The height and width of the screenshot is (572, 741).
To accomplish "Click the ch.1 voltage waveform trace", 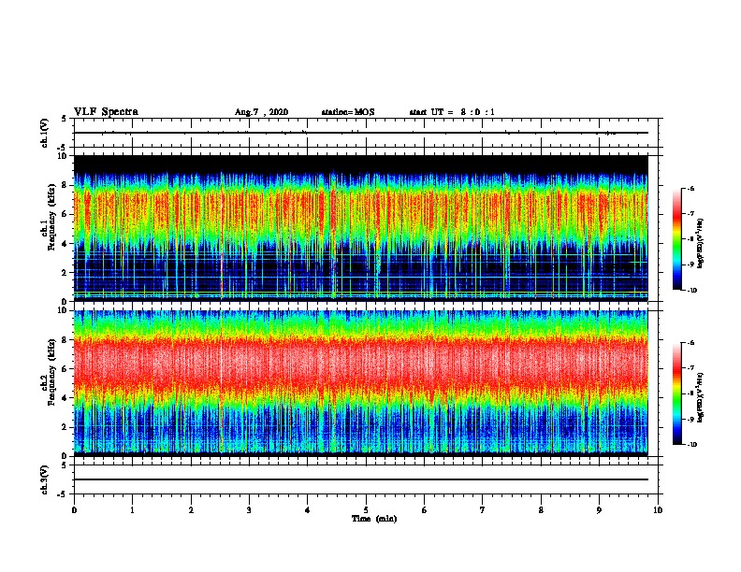I will pyautogui.click(x=361, y=133).
